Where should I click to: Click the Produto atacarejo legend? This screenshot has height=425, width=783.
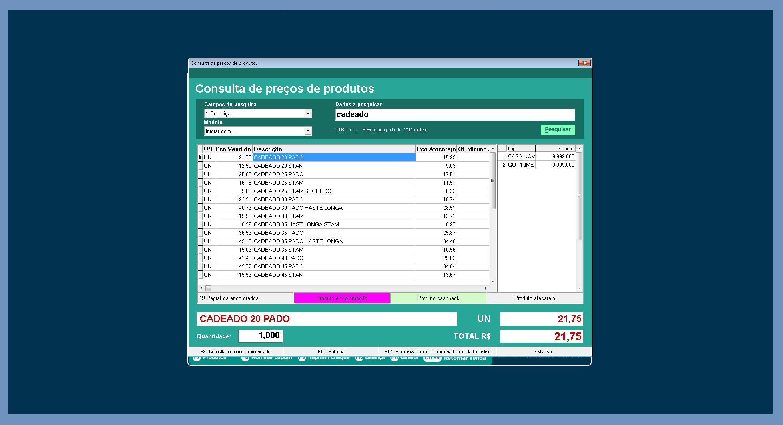(x=535, y=298)
